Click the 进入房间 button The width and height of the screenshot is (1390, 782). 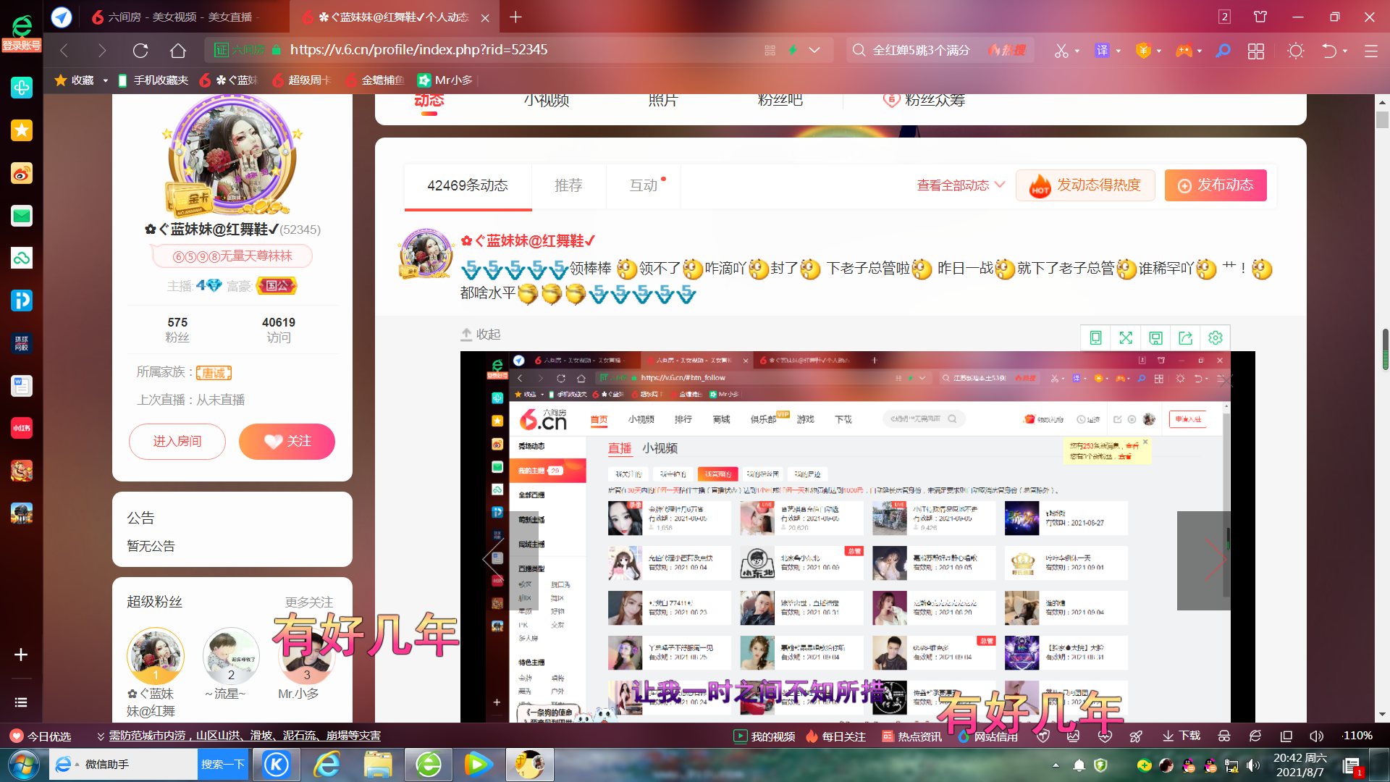tap(177, 442)
